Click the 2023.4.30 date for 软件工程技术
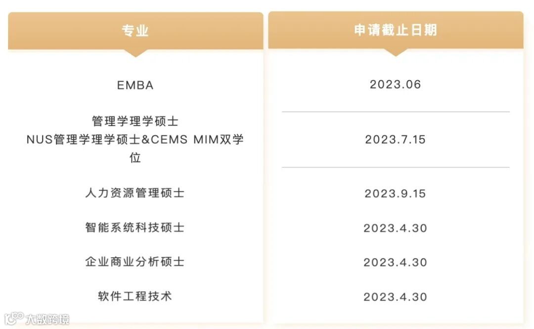Screen dimensions: 534x329 tap(396, 297)
